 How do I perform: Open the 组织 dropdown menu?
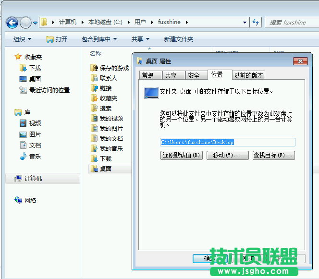click(22, 39)
